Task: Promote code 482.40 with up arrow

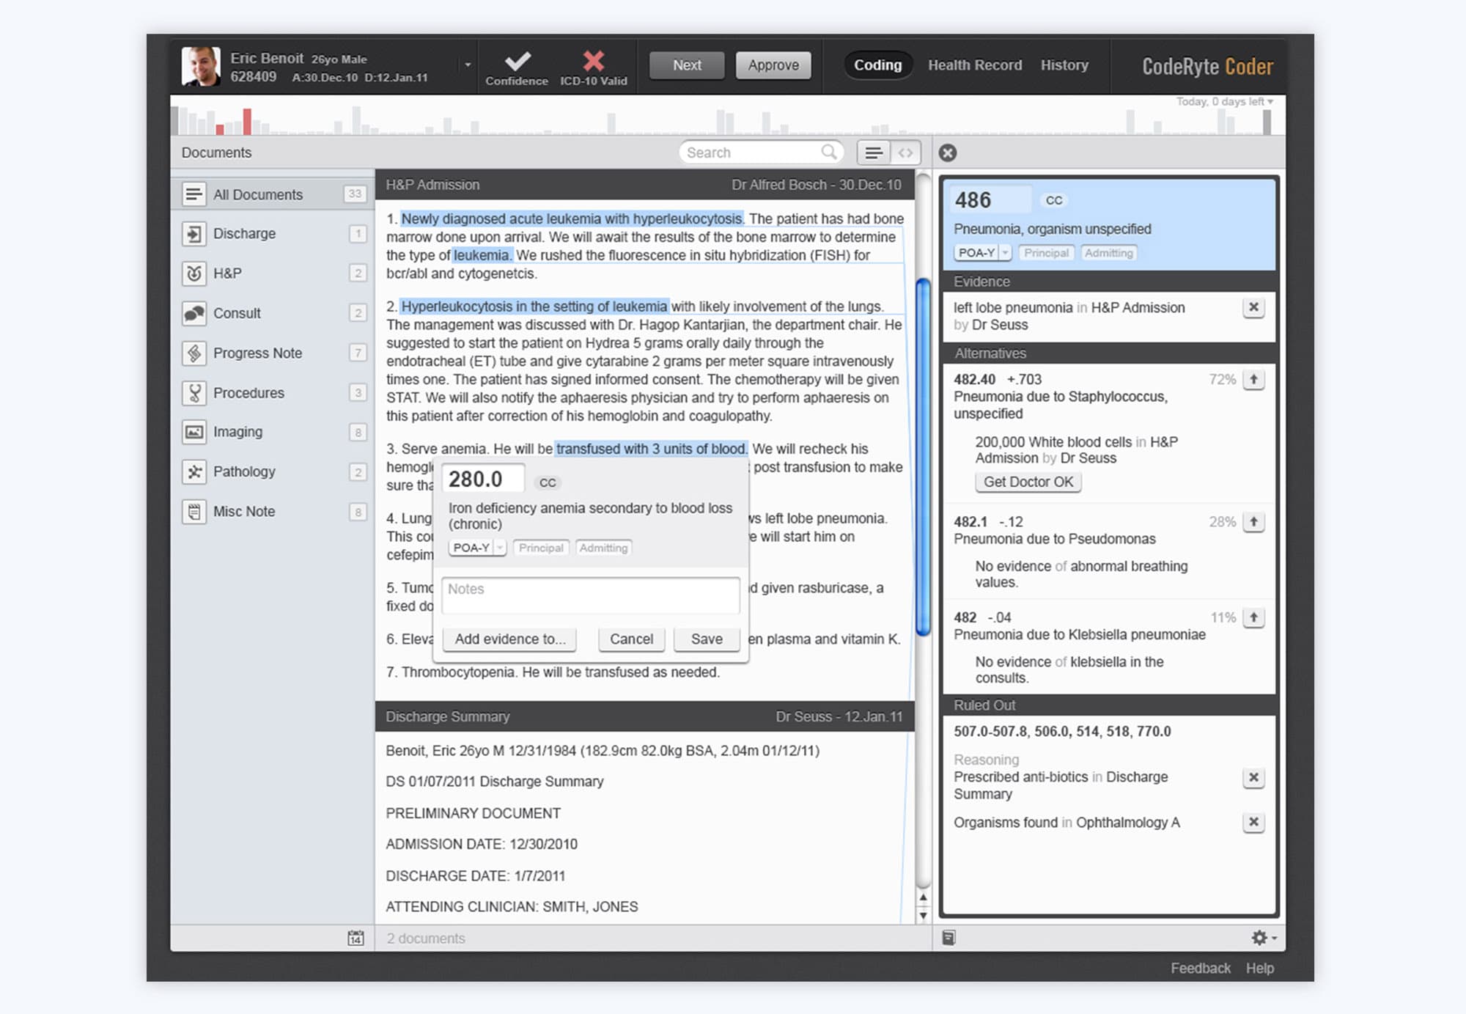Action: pyautogui.click(x=1253, y=379)
